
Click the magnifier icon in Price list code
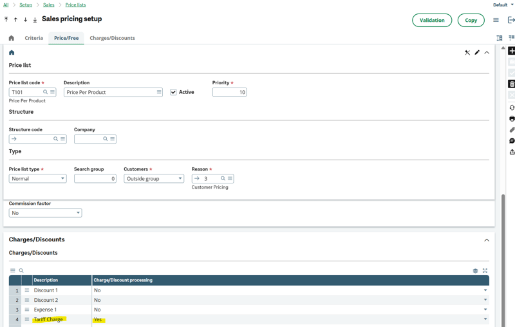pos(46,93)
